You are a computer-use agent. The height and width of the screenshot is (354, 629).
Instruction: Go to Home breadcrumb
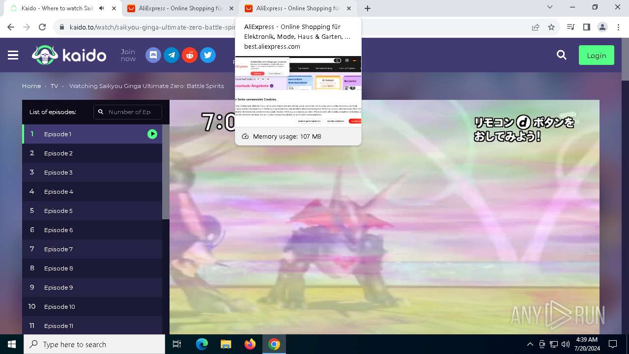coord(31,86)
